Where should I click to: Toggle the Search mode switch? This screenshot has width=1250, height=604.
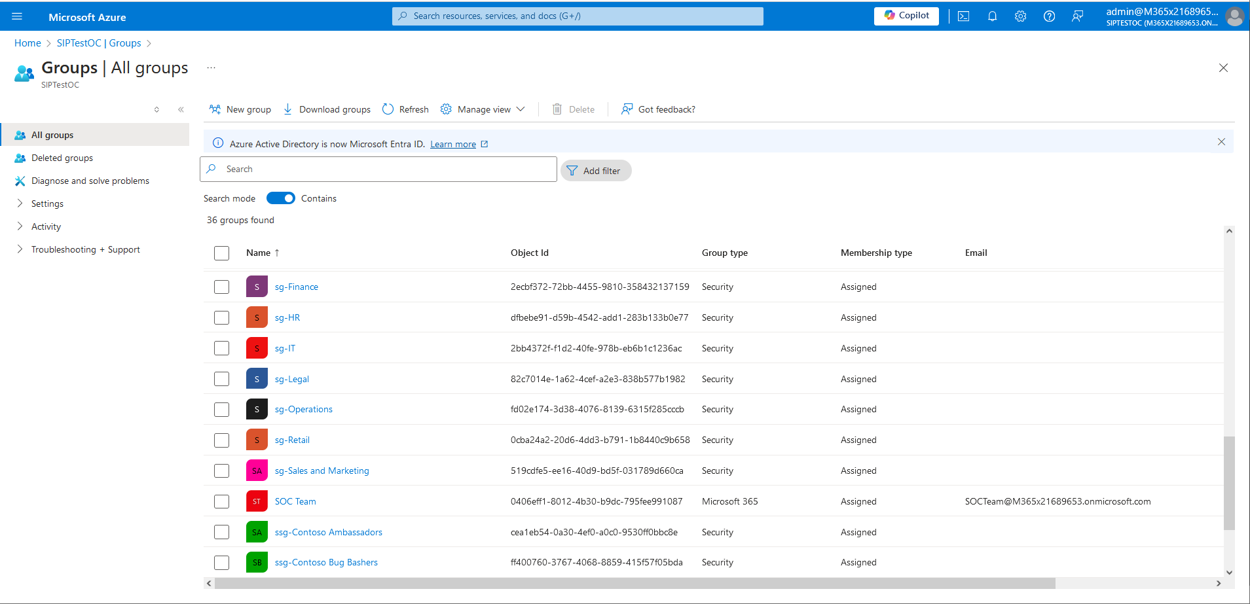(281, 198)
